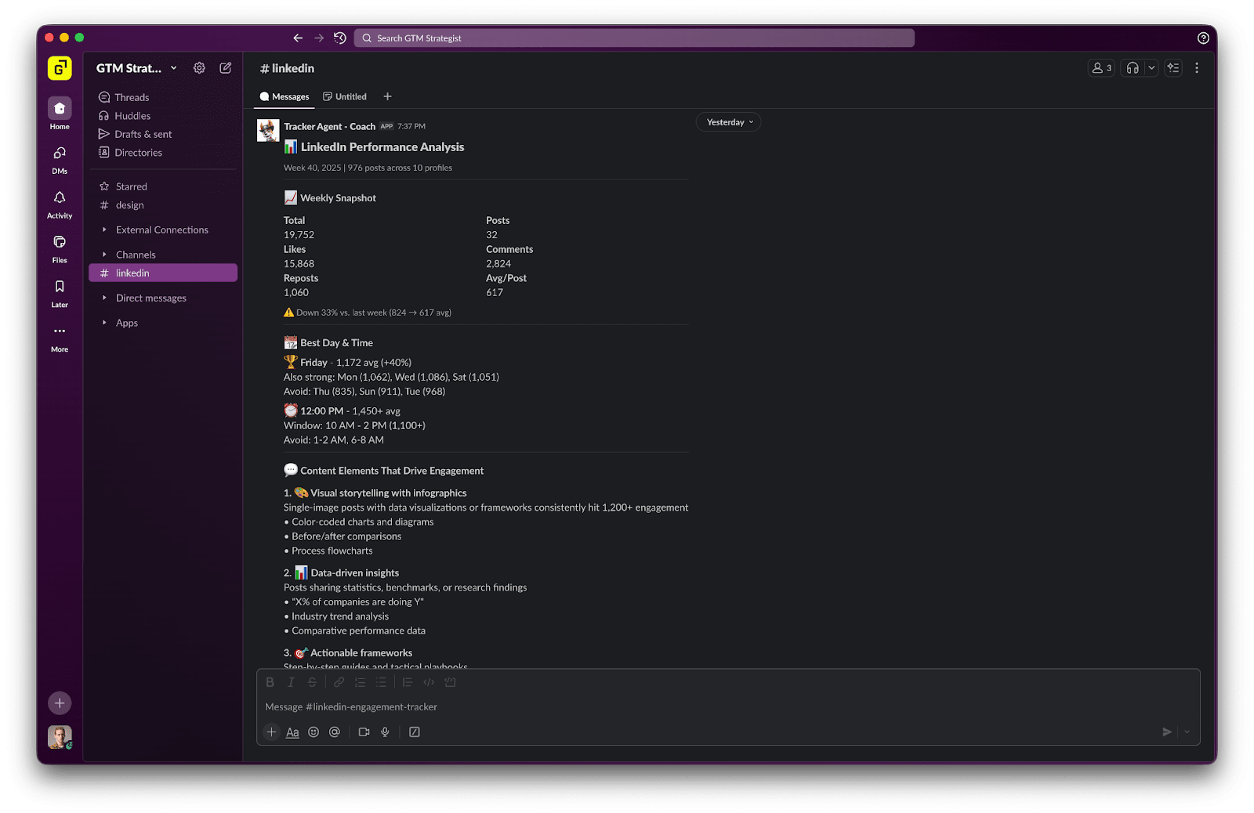
Task: Attach a file with the composer plus
Action: click(271, 732)
